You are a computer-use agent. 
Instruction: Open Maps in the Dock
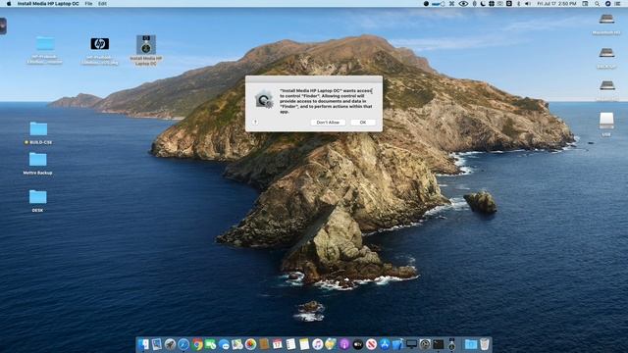click(237, 344)
